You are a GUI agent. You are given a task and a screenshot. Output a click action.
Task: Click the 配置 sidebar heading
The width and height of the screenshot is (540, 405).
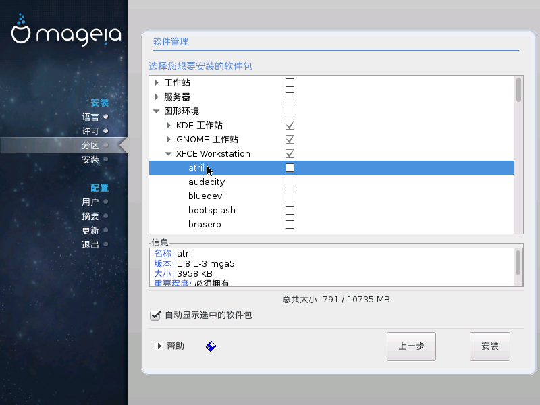(99, 188)
